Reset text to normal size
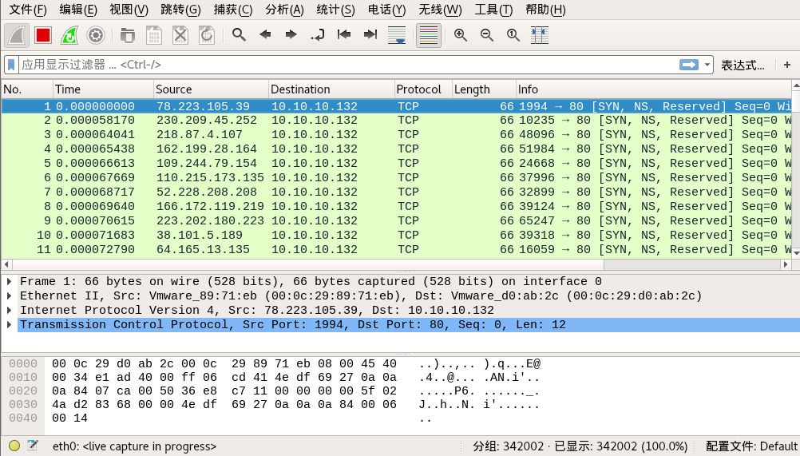Image resolution: width=800 pixels, height=456 pixels. [513, 34]
